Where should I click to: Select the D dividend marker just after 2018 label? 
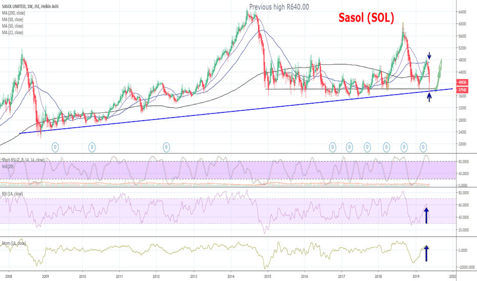tap(386, 147)
